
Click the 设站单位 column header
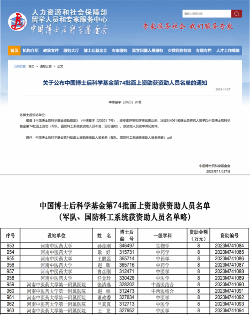click(x=56, y=236)
